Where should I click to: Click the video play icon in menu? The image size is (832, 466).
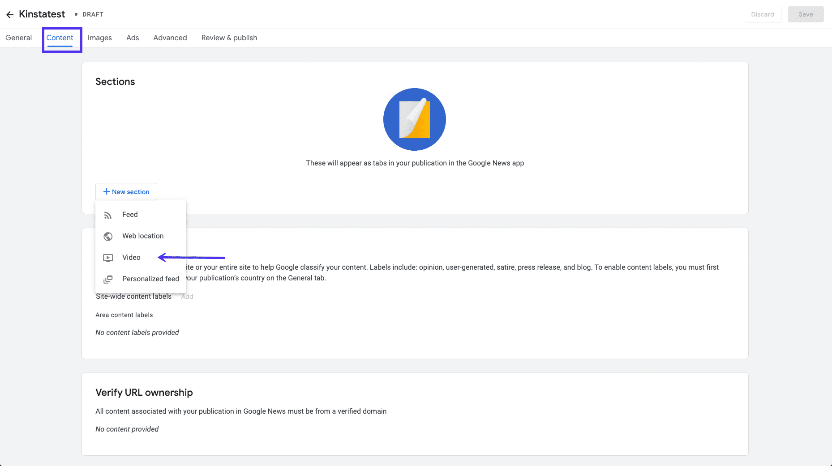coord(108,258)
